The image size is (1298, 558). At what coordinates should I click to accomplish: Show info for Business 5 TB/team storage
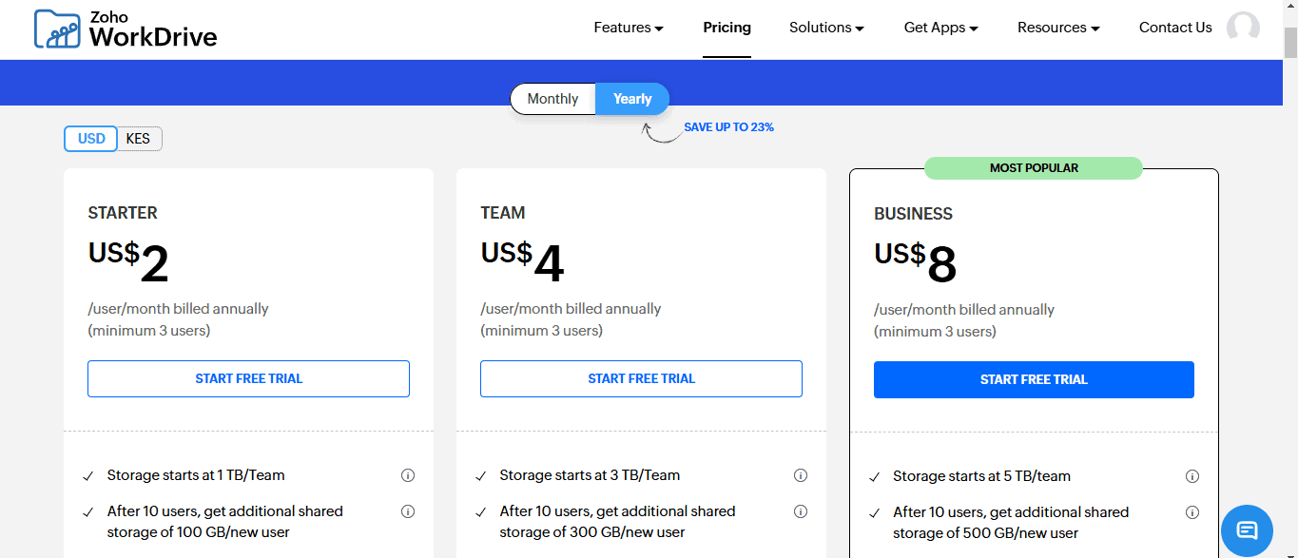pos(1192,476)
